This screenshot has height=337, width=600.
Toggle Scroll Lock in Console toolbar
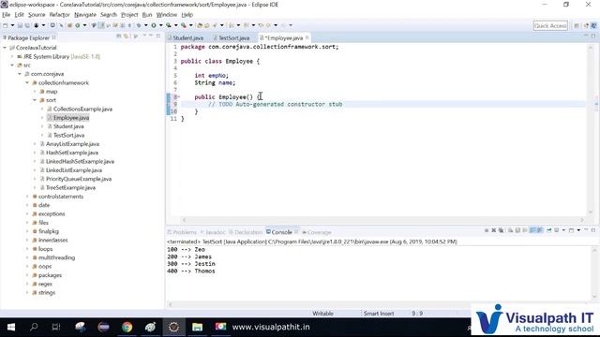tap(517, 230)
